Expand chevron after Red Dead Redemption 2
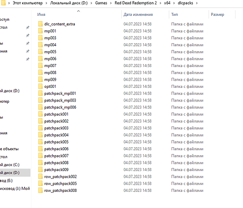The height and width of the screenshot is (208, 243). click(x=160, y=3)
